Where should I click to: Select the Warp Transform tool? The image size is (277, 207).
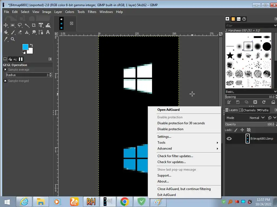(x=48, y=25)
